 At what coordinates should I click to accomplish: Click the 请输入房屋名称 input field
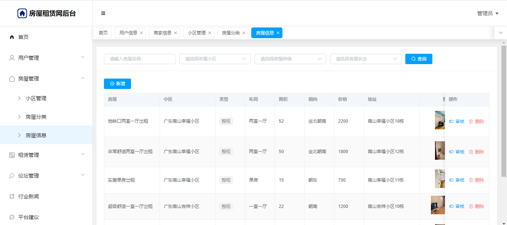tap(140, 59)
